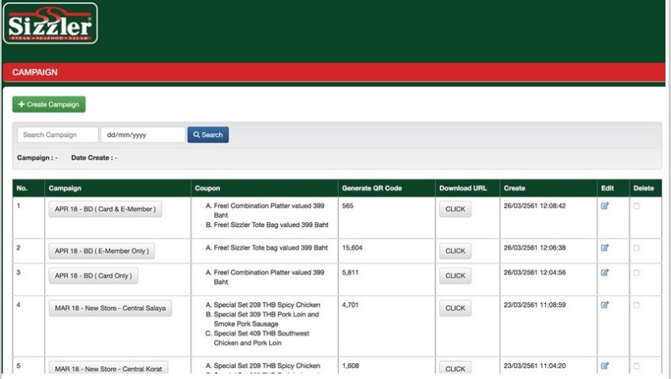
Task: Click the Sizzler logo
Action: (51, 24)
